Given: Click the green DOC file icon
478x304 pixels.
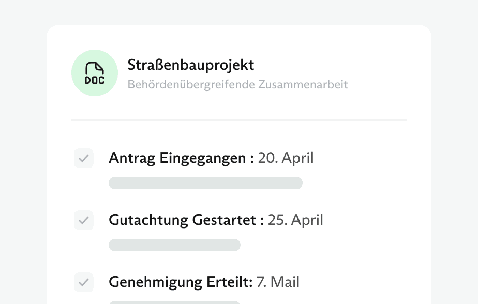Looking at the screenshot, I should point(94,73).
